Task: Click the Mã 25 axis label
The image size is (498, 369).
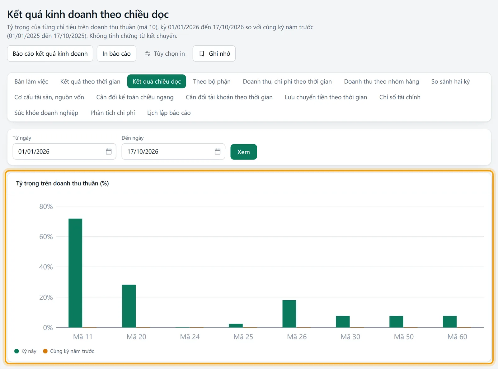Action: 243,337
